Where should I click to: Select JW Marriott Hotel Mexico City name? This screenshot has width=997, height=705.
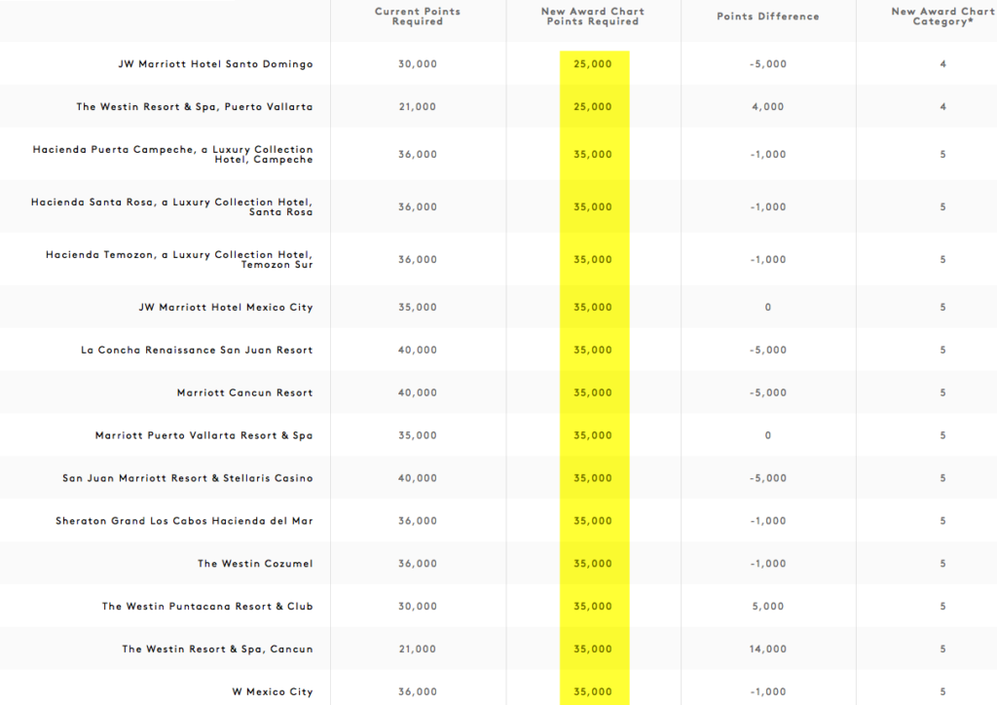pyautogui.click(x=226, y=308)
